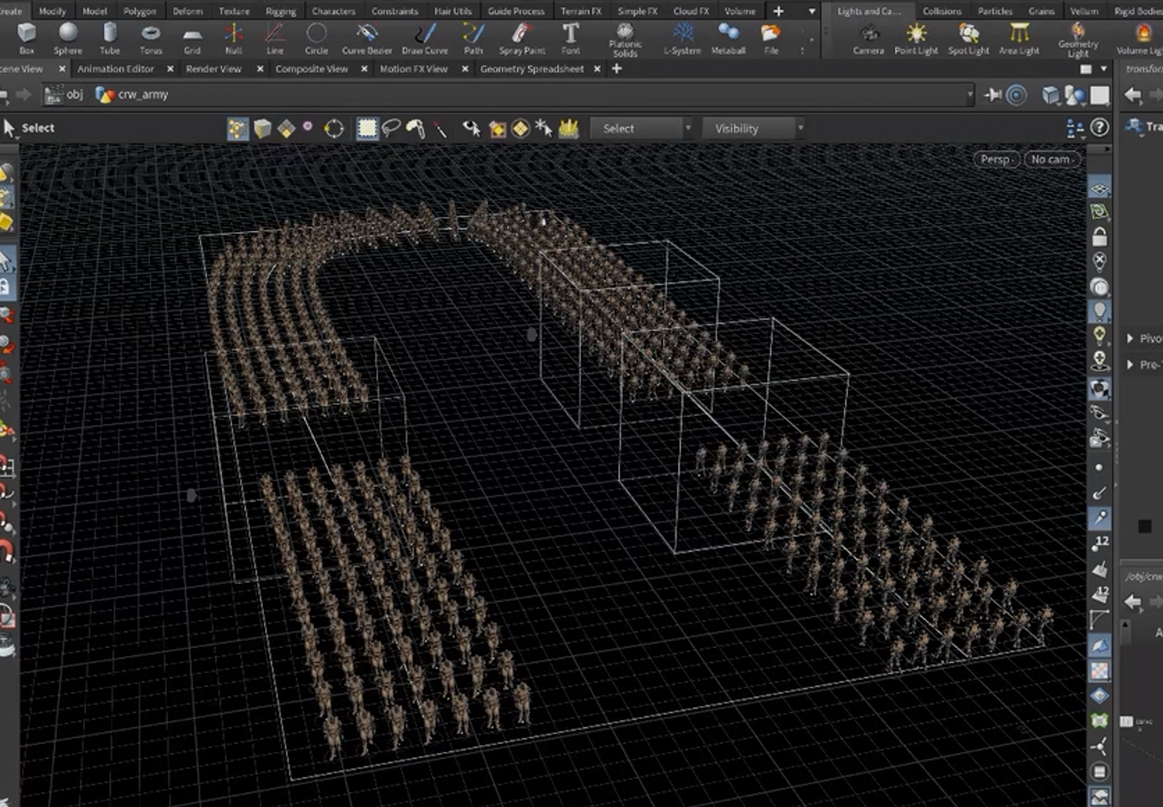Click the black color swatch
This screenshot has height=807, width=1163.
point(1145,526)
